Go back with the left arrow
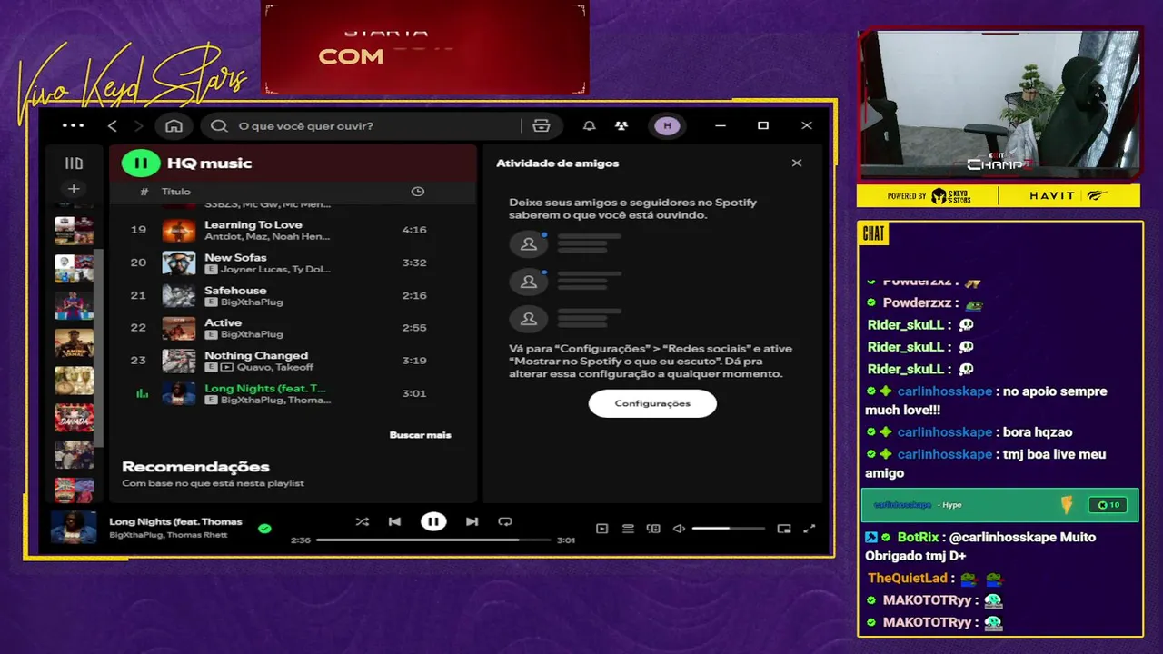This screenshot has height=654, width=1163. (x=113, y=125)
